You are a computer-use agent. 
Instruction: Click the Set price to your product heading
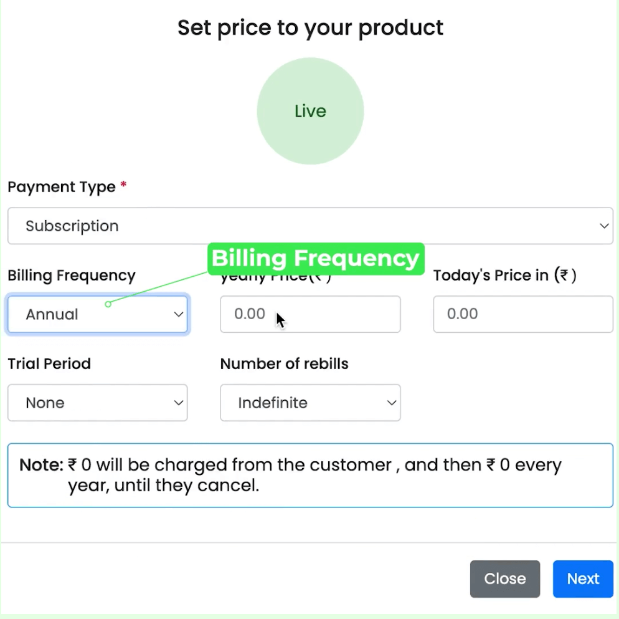pyautogui.click(x=309, y=27)
